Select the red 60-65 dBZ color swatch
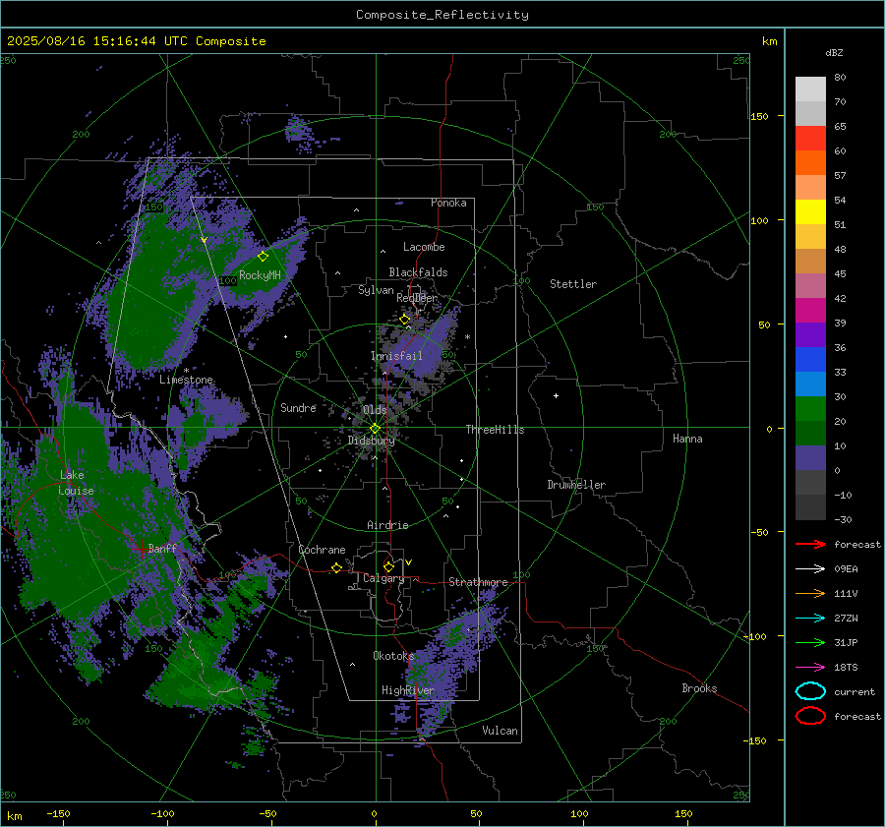Viewport: 885px width, 827px height. click(810, 139)
